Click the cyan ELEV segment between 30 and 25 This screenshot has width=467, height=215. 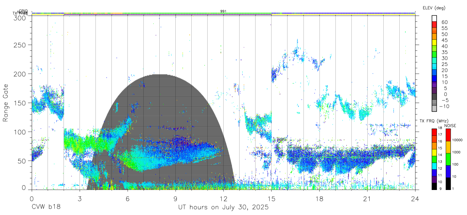[x=435, y=61]
